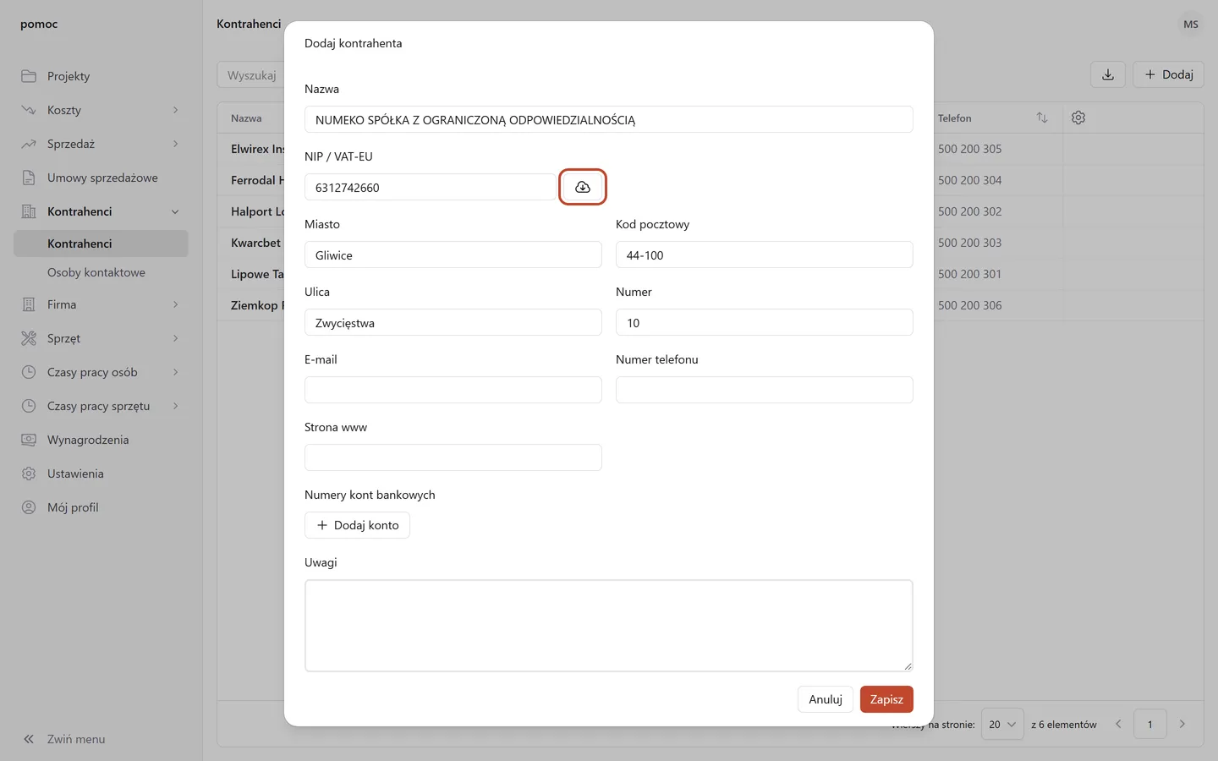Click the Sprzęt tools icon

(x=29, y=338)
